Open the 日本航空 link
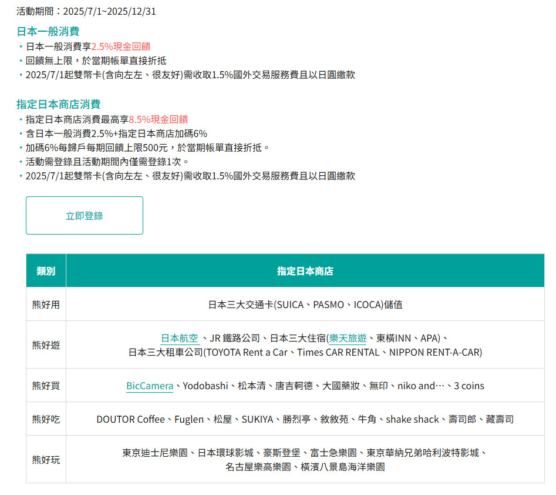Image resolution: width=556 pixels, height=495 pixels. click(179, 338)
